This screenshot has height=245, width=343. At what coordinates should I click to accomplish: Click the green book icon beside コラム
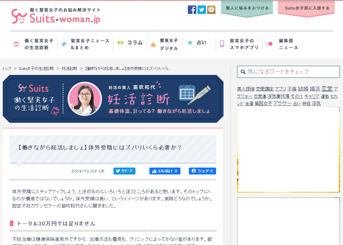[x=120, y=43]
